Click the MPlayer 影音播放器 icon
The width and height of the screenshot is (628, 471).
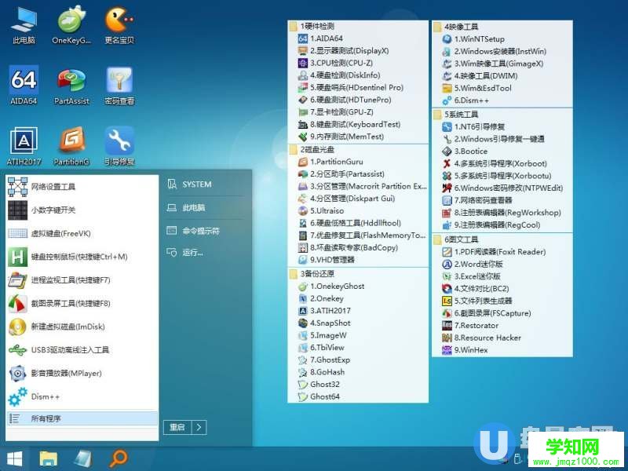coord(17,374)
